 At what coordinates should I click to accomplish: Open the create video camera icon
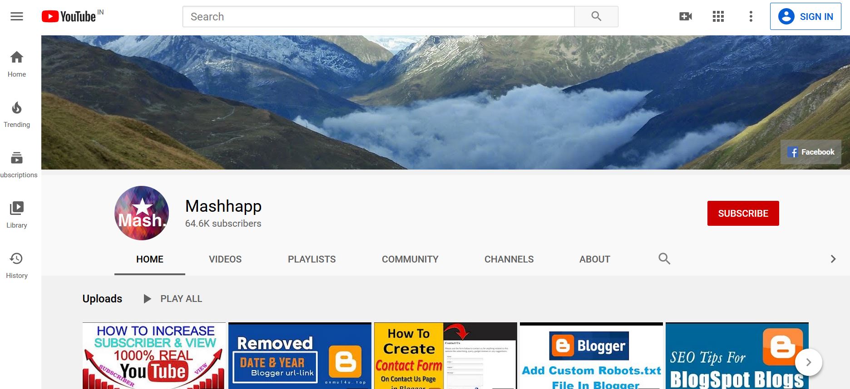[685, 17]
